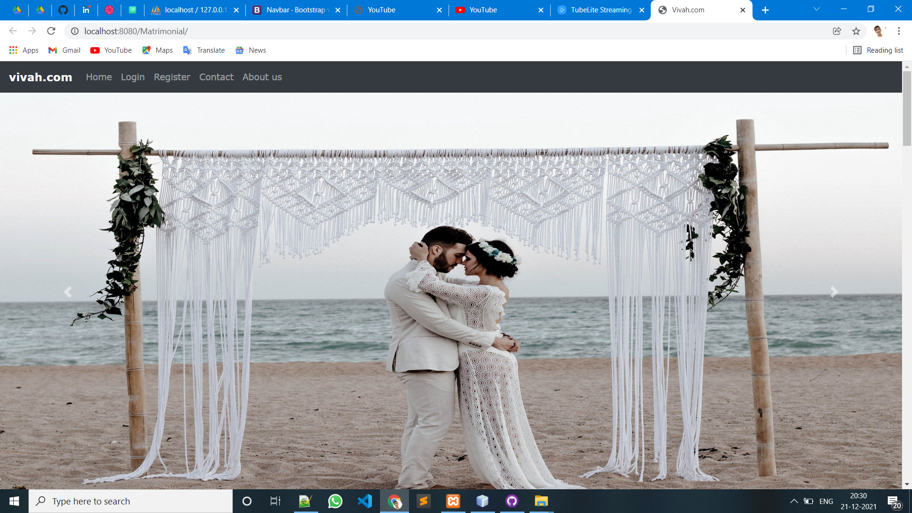Open the Reading list panel
Image resolution: width=912 pixels, height=513 pixels.
[878, 50]
